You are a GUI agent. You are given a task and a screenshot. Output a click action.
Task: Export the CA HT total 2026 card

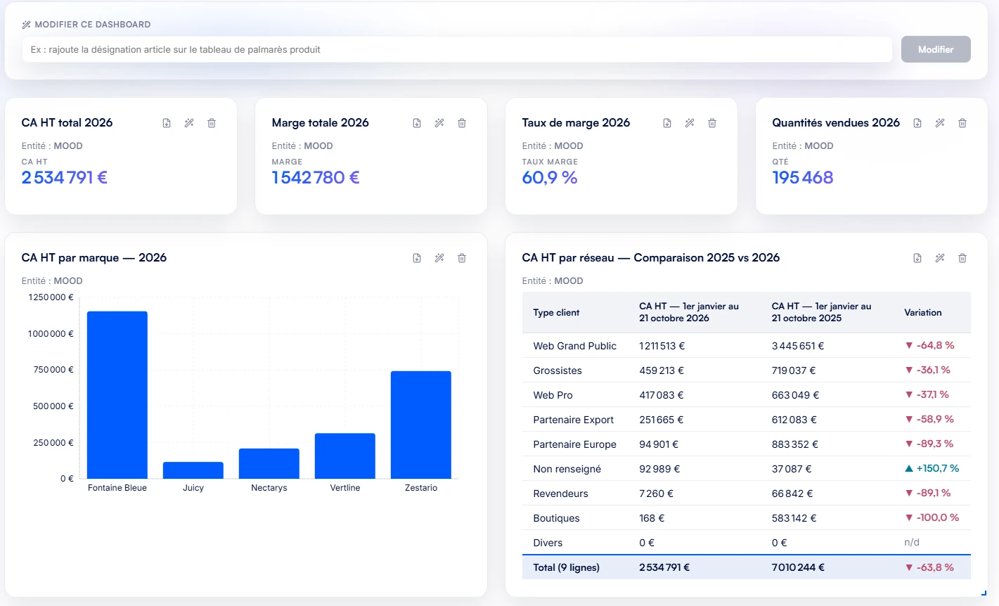pyautogui.click(x=167, y=123)
